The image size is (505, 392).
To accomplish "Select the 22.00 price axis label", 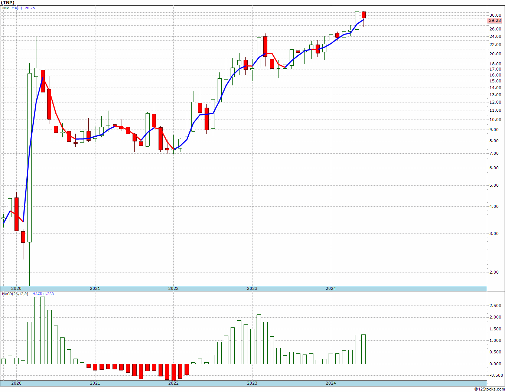I will tap(495, 45).
